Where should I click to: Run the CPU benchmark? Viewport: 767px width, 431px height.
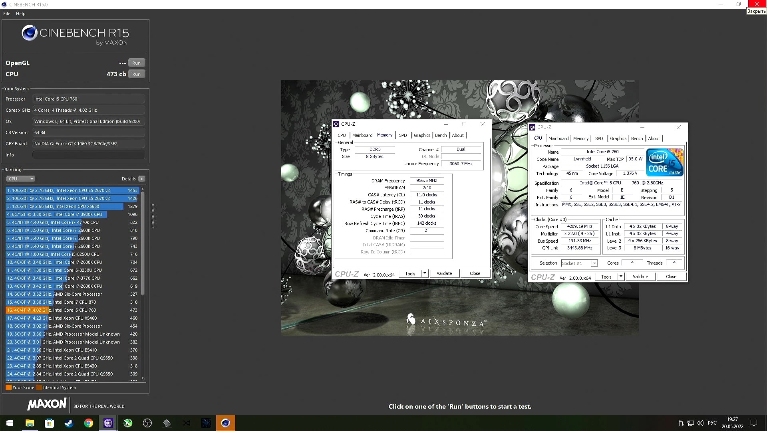click(137, 74)
